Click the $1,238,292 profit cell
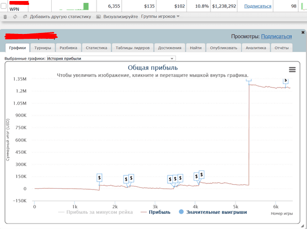The width and height of the screenshot is (307, 229). click(224, 6)
